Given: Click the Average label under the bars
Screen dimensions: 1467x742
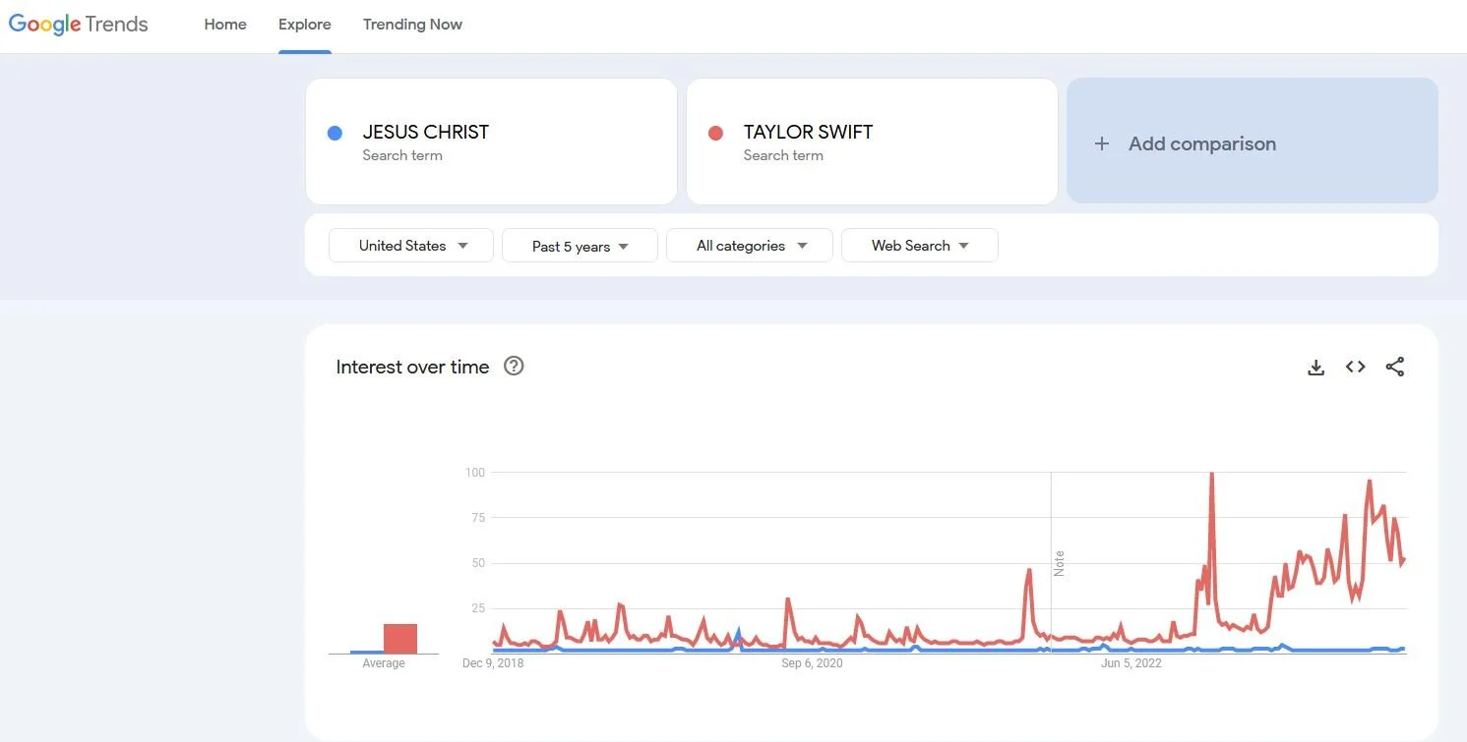Looking at the screenshot, I should 384,663.
